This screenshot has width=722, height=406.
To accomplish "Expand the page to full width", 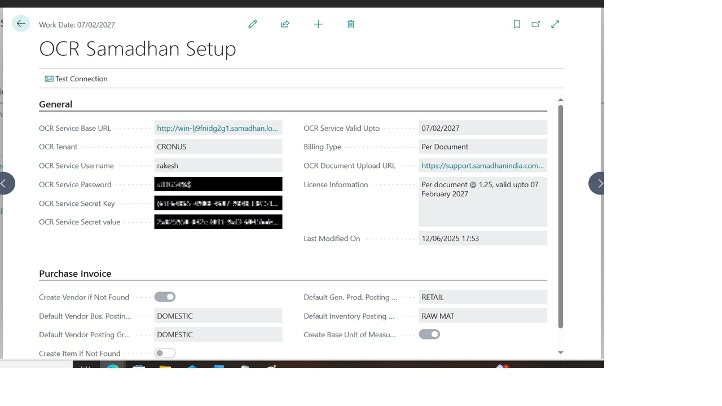I will coord(555,24).
